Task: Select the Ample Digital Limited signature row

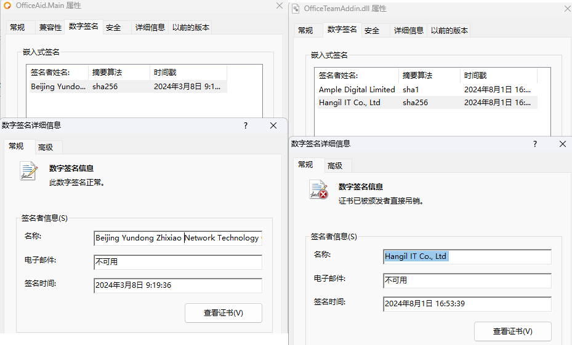Action: coord(356,90)
